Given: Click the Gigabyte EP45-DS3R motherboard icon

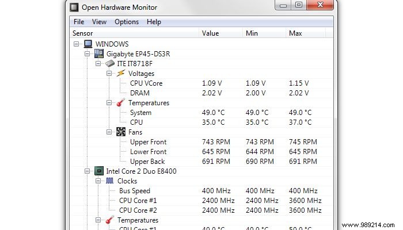Looking at the screenshot, I should pos(99,53).
